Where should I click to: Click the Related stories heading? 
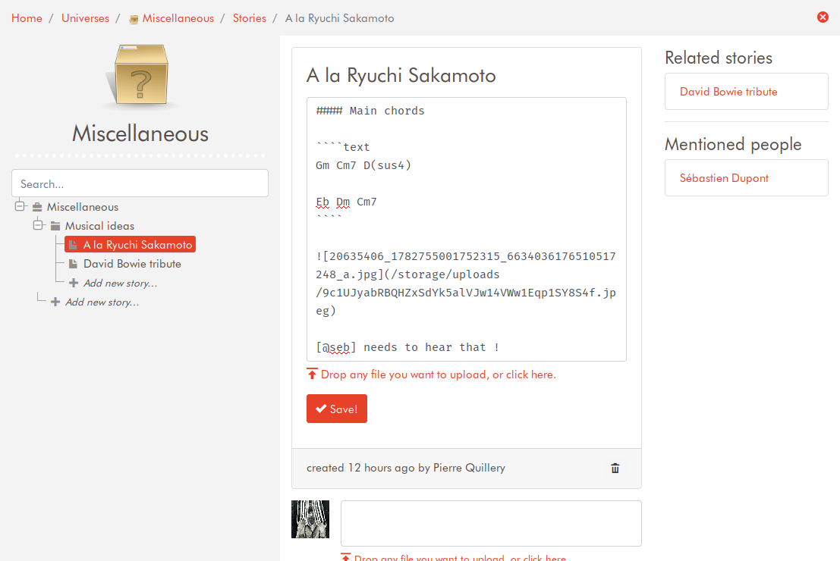coord(719,58)
